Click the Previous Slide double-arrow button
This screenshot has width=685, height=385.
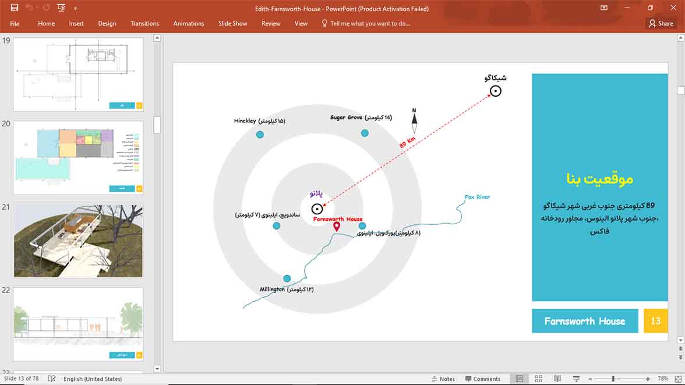pyautogui.click(x=680, y=349)
